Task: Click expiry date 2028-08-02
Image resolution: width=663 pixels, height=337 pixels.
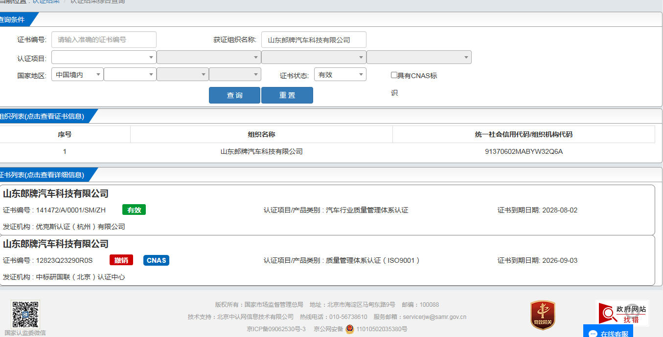Action: 560,211
